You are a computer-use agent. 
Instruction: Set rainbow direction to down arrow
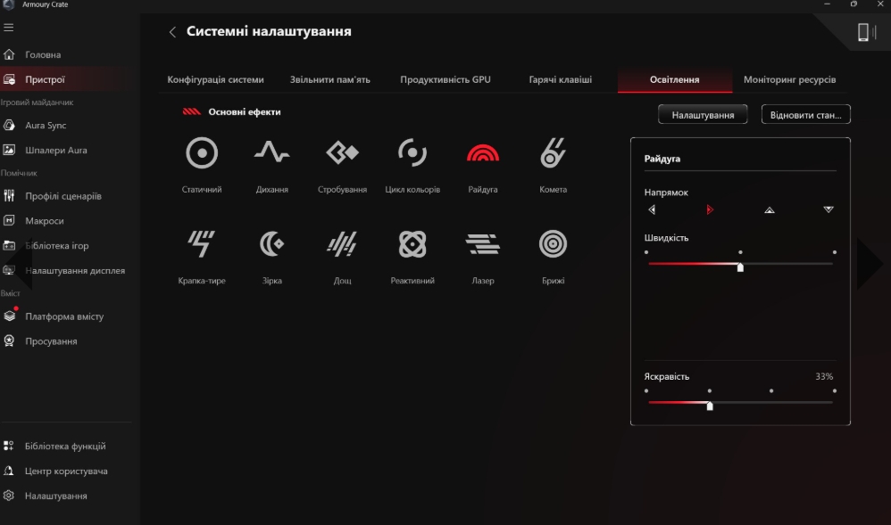tap(829, 210)
